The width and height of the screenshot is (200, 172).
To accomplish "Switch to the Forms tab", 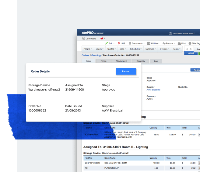I will (104, 61).
